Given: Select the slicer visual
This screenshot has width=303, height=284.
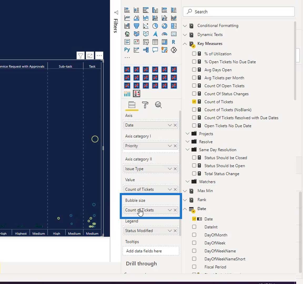Looking at the screenshot, I should click(x=146, y=42).
